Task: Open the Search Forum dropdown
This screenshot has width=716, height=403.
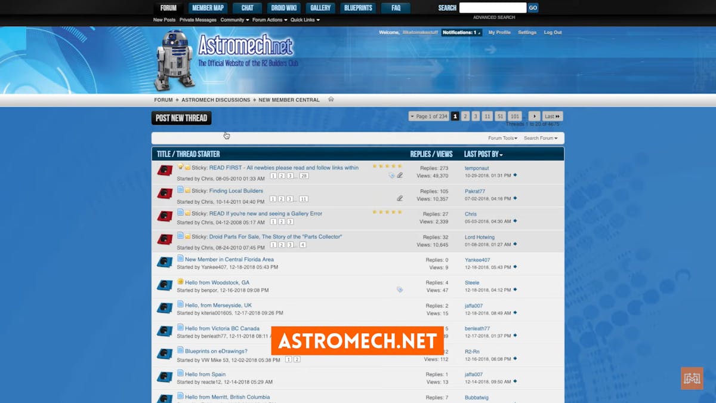Action: pos(541,138)
